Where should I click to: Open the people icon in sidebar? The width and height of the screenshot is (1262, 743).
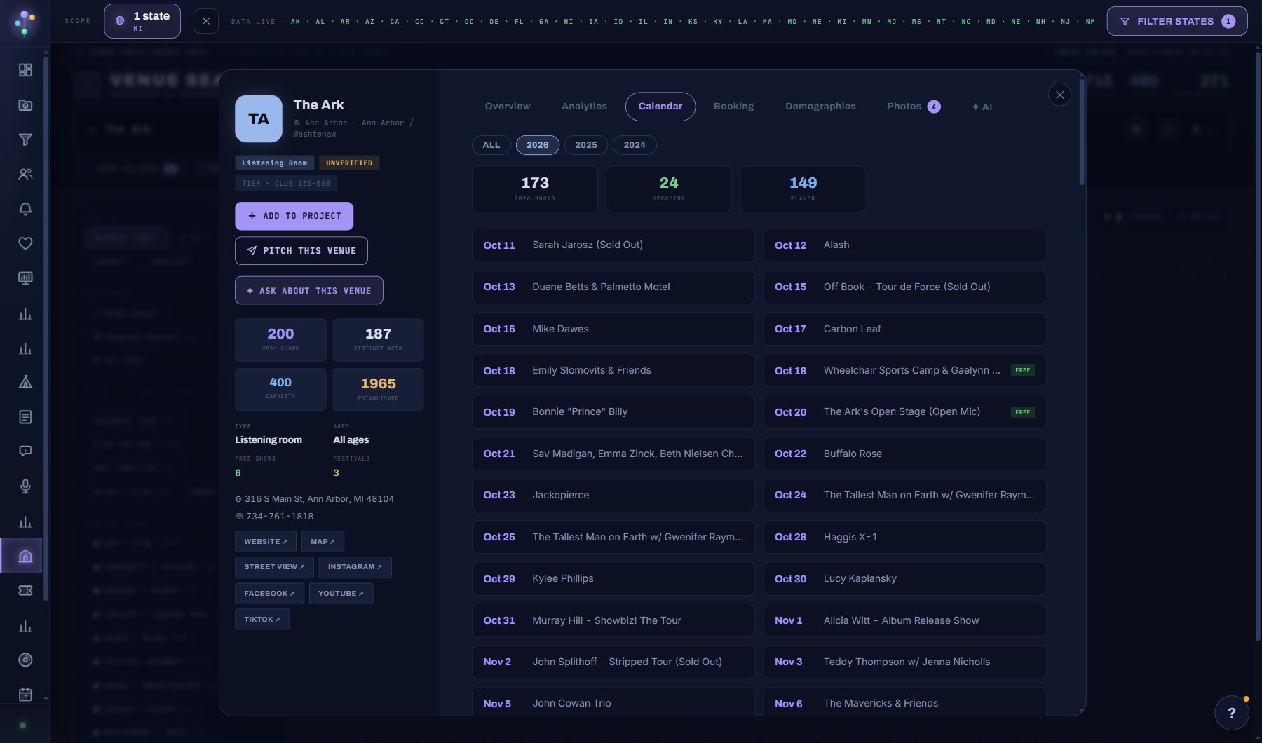click(x=25, y=175)
